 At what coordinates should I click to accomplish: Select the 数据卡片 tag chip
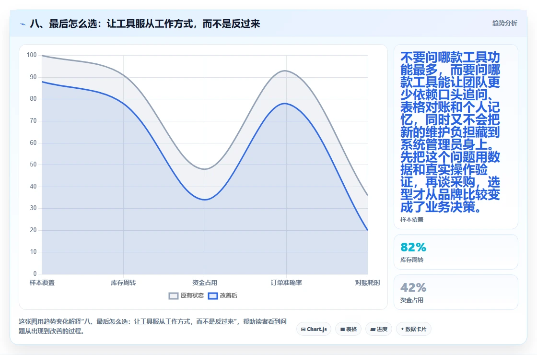coord(413,329)
